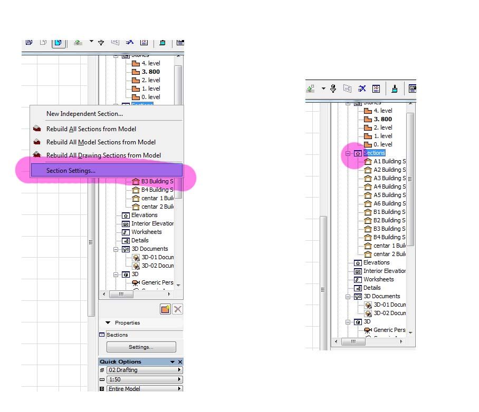Open the 1:50 scale dropdown
This screenshot has width=479, height=412.
click(145, 379)
